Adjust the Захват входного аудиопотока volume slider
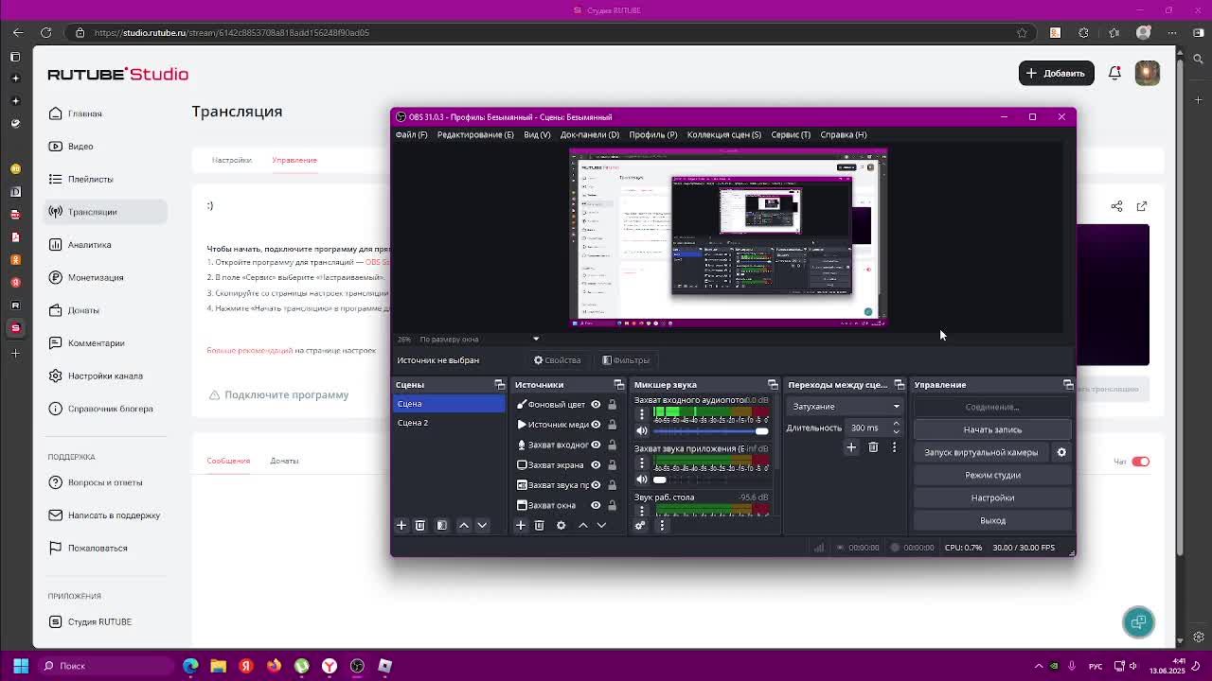The width and height of the screenshot is (1212, 681). click(710, 431)
